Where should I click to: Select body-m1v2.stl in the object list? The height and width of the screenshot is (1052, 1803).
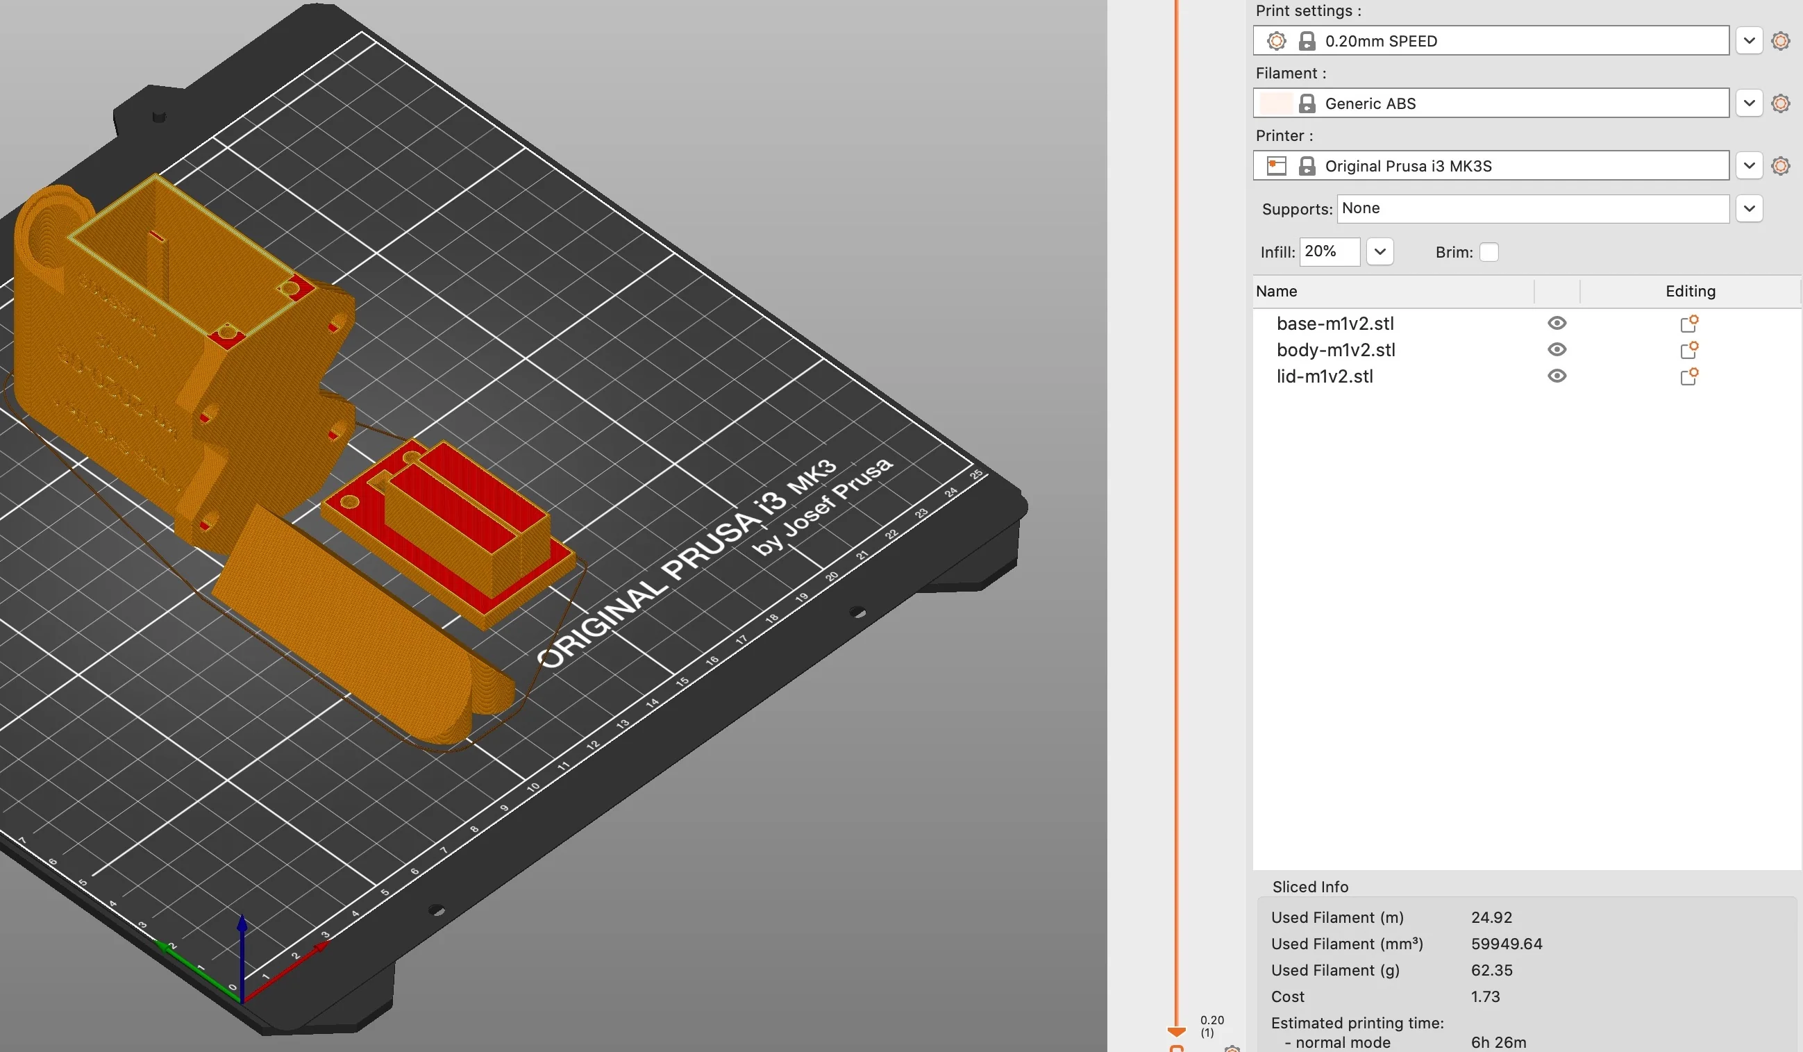click(x=1336, y=350)
